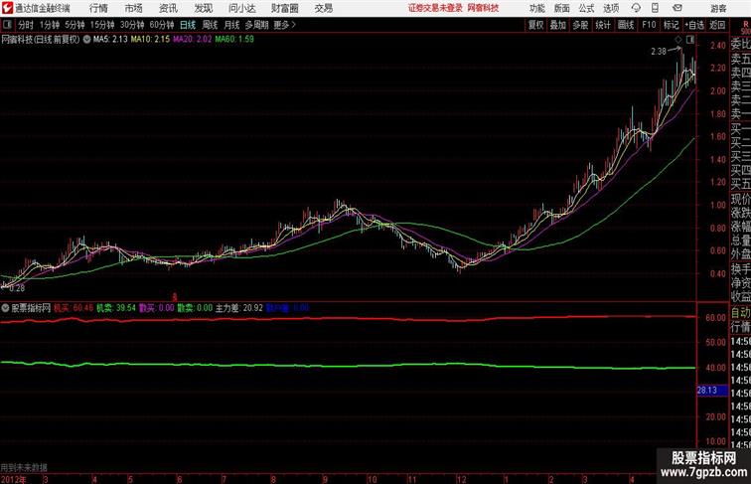Open the 功能 menu
Image resolution: width=751 pixels, height=484 pixels.
[536, 8]
